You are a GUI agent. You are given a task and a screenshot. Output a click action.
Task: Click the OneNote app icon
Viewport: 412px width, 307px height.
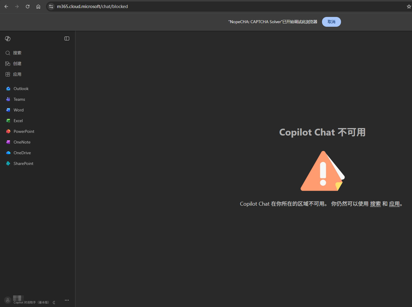[8, 142]
